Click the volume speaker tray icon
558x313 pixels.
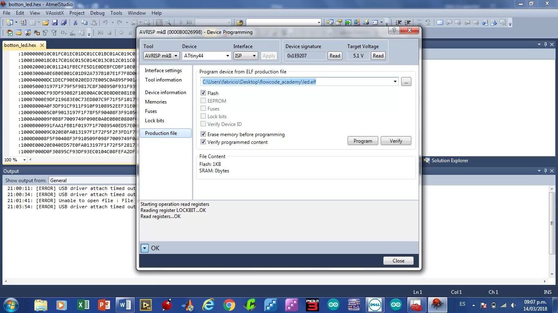[x=513, y=305]
